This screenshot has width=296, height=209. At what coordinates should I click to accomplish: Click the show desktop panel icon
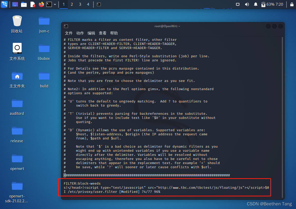(x=15, y=4)
